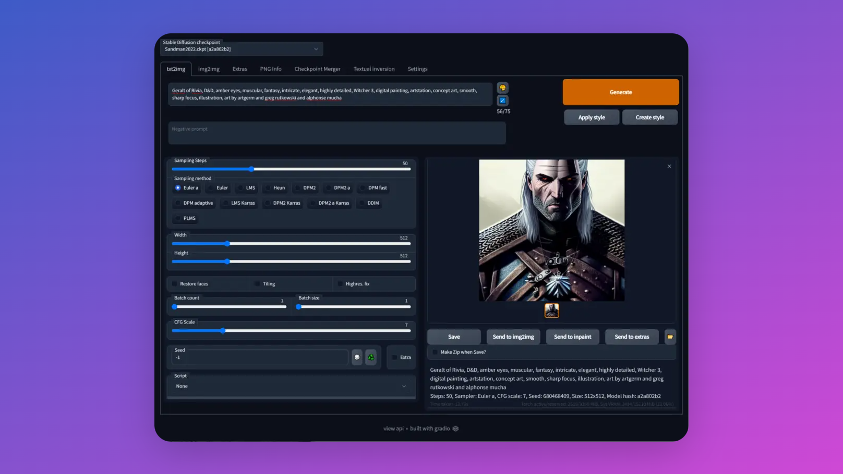Click the Sampling Steps value 50

[405, 164]
